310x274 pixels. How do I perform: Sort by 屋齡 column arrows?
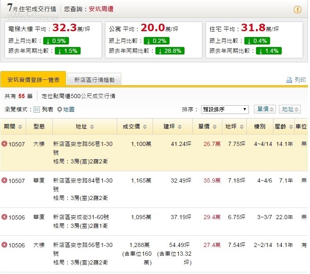pyautogui.click(x=291, y=127)
